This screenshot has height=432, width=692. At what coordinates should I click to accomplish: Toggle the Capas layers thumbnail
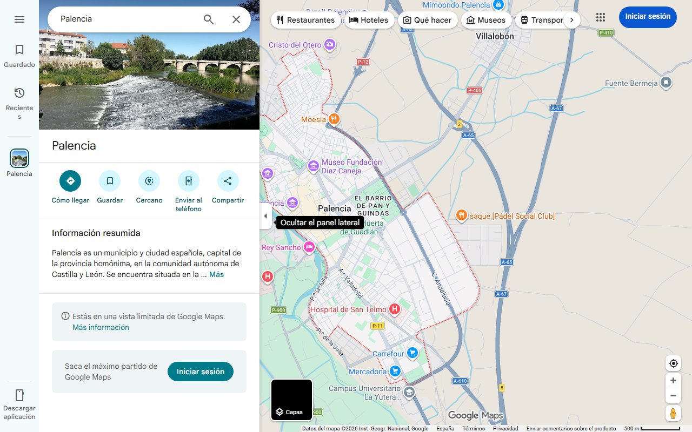(x=291, y=400)
